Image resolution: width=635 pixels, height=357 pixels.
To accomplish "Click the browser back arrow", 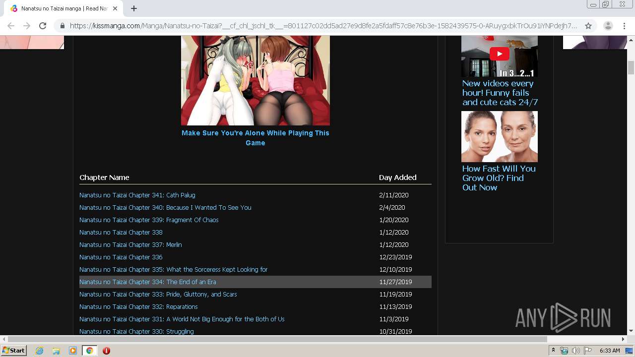I will [x=11, y=26].
